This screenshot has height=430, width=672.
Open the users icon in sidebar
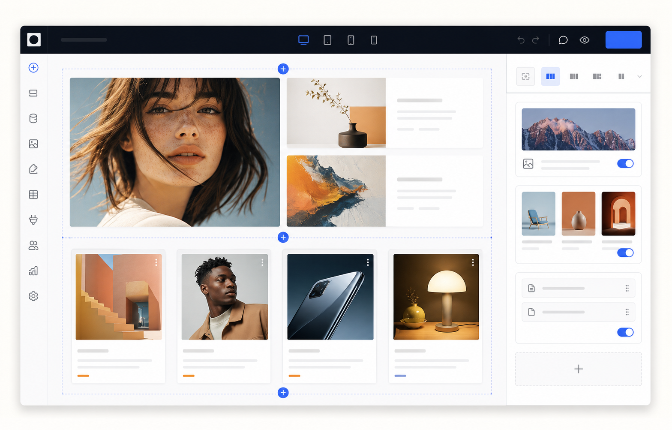(33, 245)
